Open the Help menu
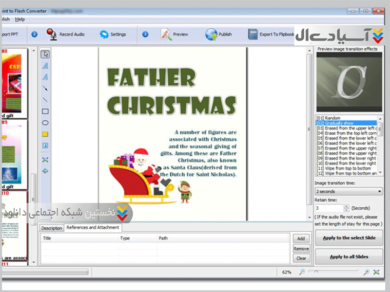Screen dimensions: 390x292 click(x=19, y=19)
